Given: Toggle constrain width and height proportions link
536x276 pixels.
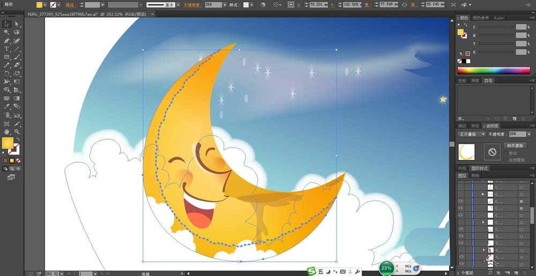Looking at the screenshot, I should point(404,5).
